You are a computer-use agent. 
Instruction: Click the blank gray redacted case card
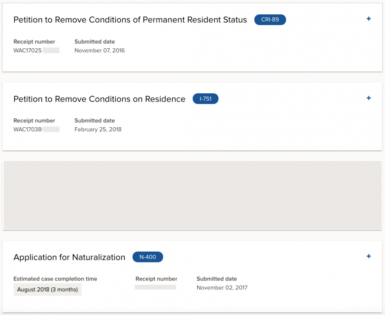click(x=192, y=195)
